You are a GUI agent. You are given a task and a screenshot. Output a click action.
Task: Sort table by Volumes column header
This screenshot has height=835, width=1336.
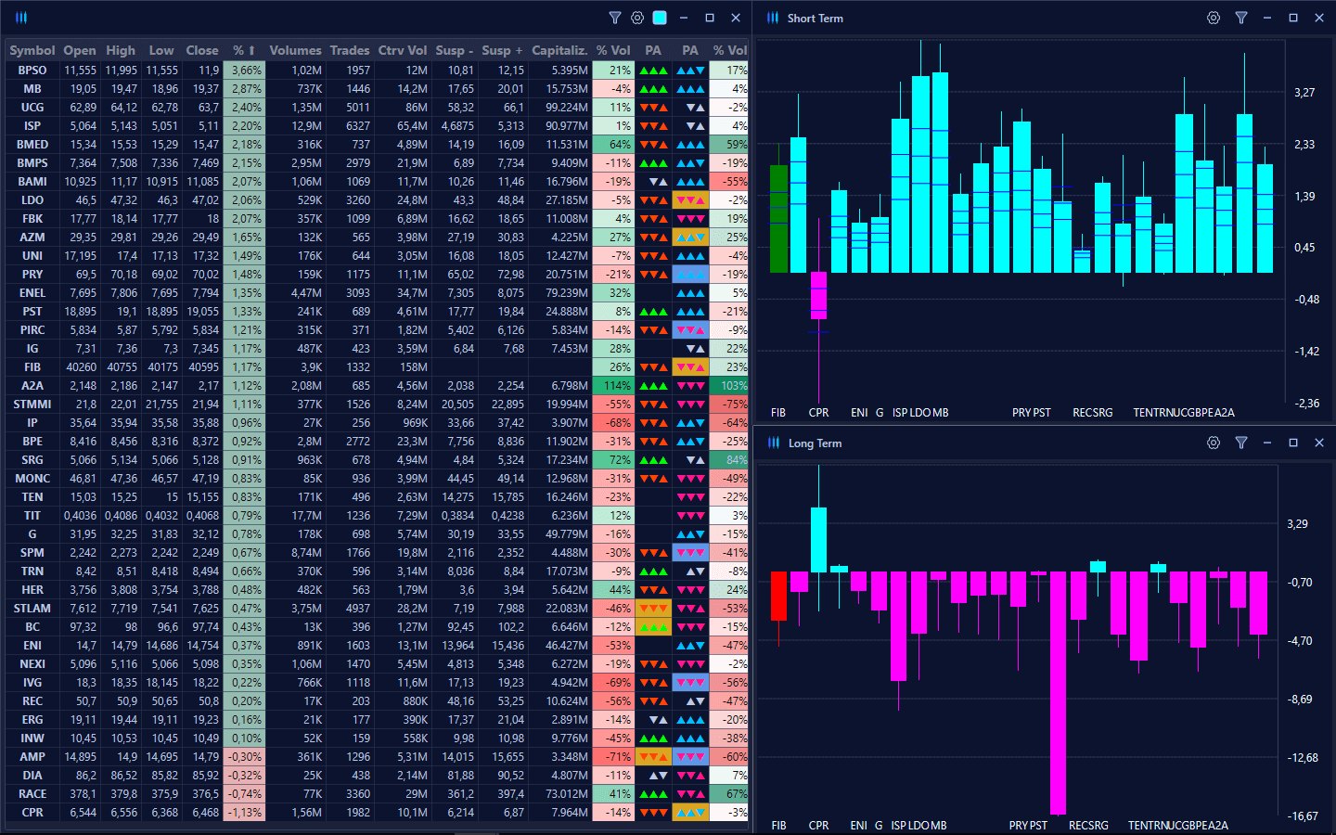coord(295,50)
